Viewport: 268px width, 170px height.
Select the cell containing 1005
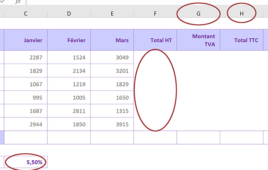[x=69, y=97]
